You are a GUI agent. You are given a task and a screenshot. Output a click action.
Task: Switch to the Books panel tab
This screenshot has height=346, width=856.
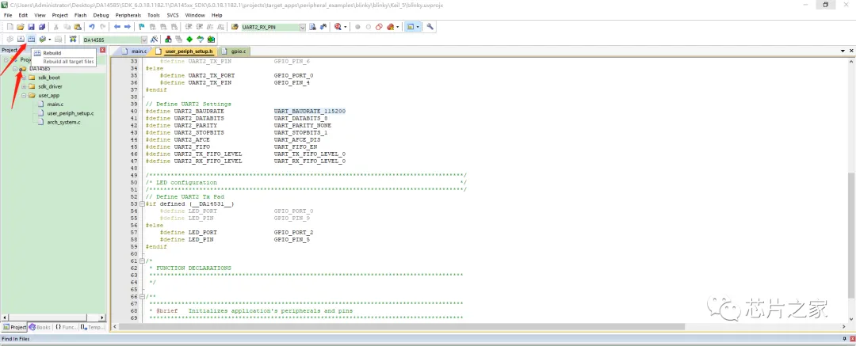pos(41,327)
